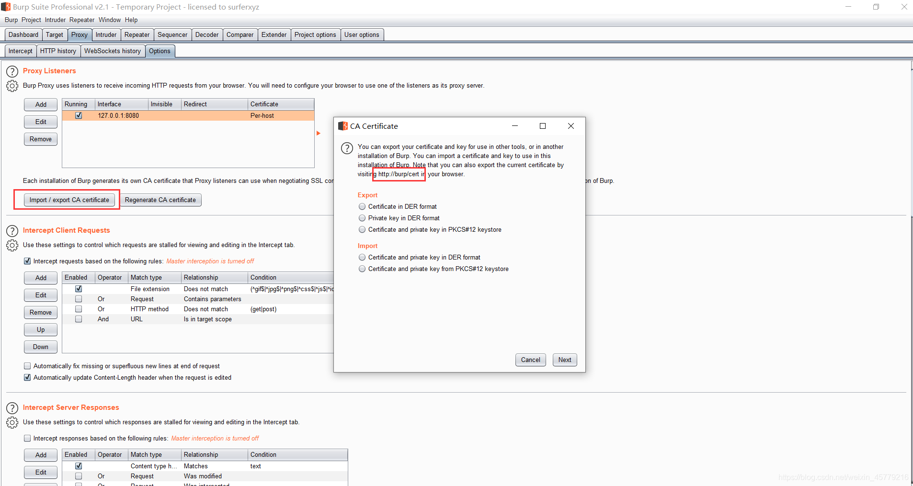Open Intercept Server Responses gear icon
Image resolution: width=913 pixels, height=486 pixels.
(12, 423)
